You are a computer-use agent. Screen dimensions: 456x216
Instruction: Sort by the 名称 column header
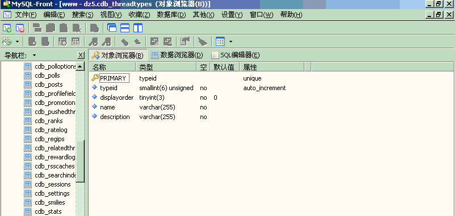[112, 67]
